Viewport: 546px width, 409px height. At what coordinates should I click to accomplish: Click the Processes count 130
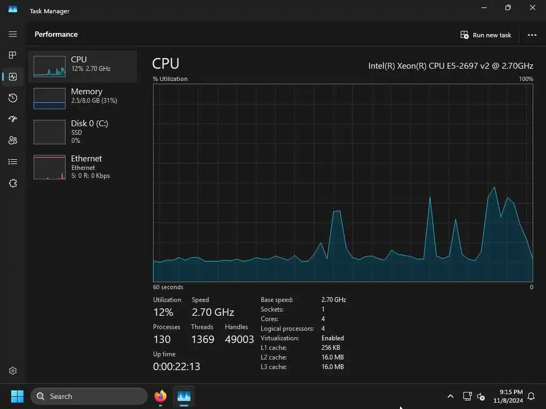pos(162,339)
